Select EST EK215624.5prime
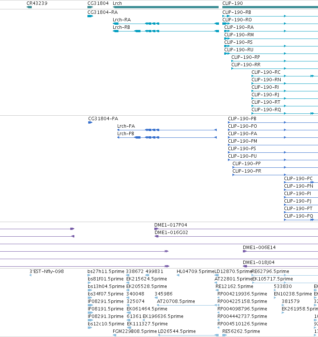The height and width of the screenshot is (337, 318). (147, 279)
